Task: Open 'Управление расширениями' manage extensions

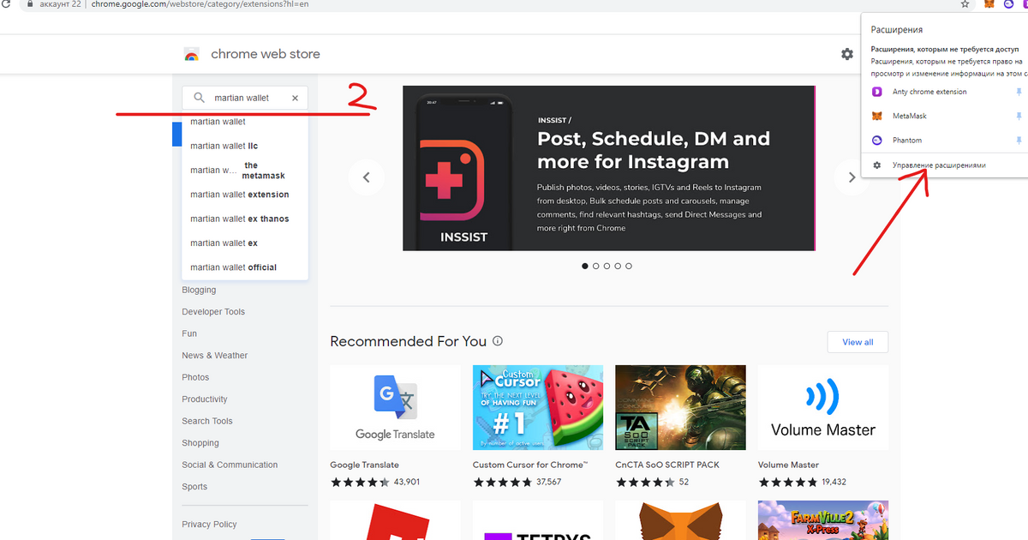Action: pyautogui.click(x=939, y=165)
